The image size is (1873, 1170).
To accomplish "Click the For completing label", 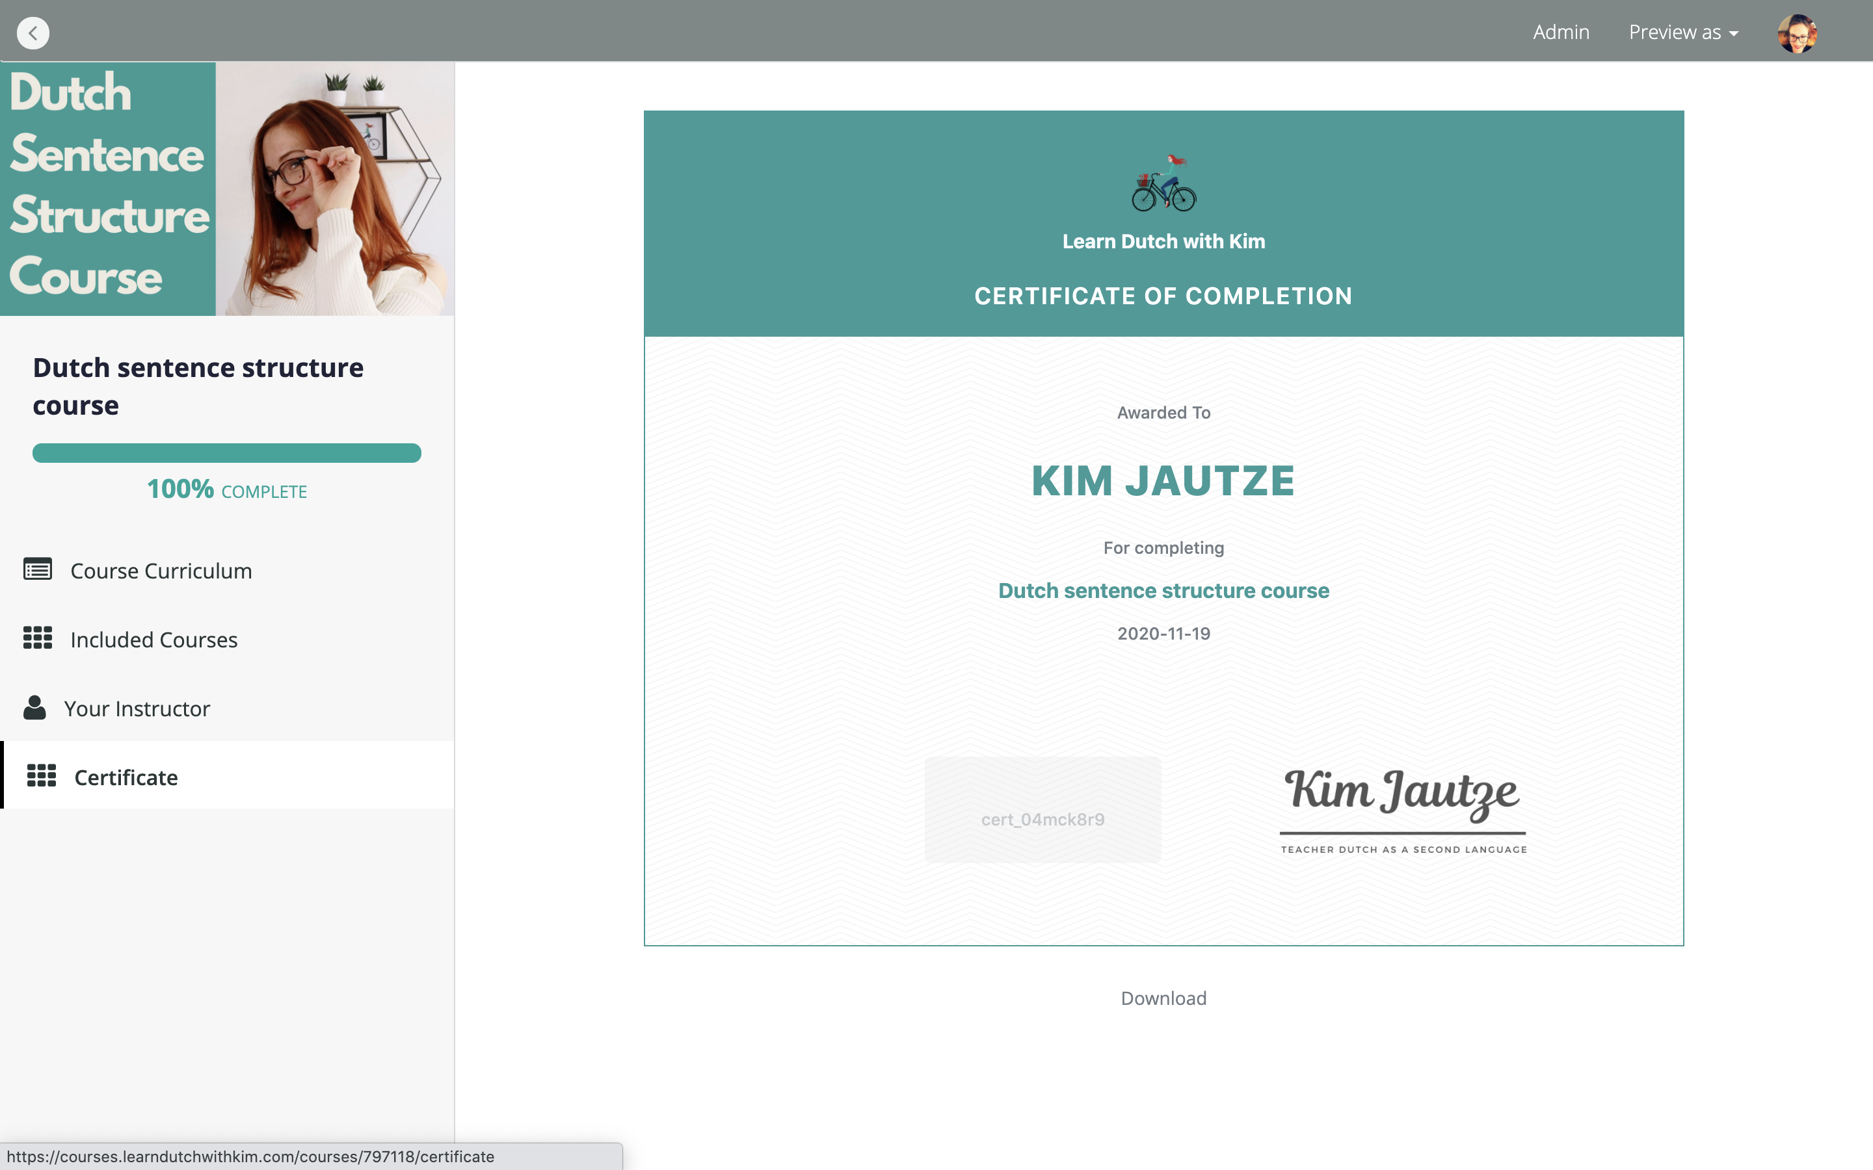I will point(1163,548).
